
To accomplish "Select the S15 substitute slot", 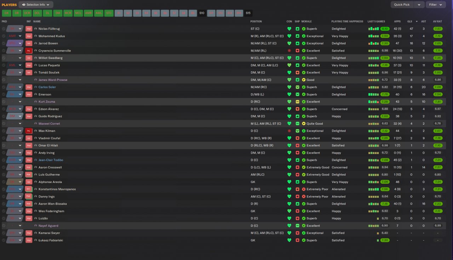I will pyautogui.click(x=248, y=13).
